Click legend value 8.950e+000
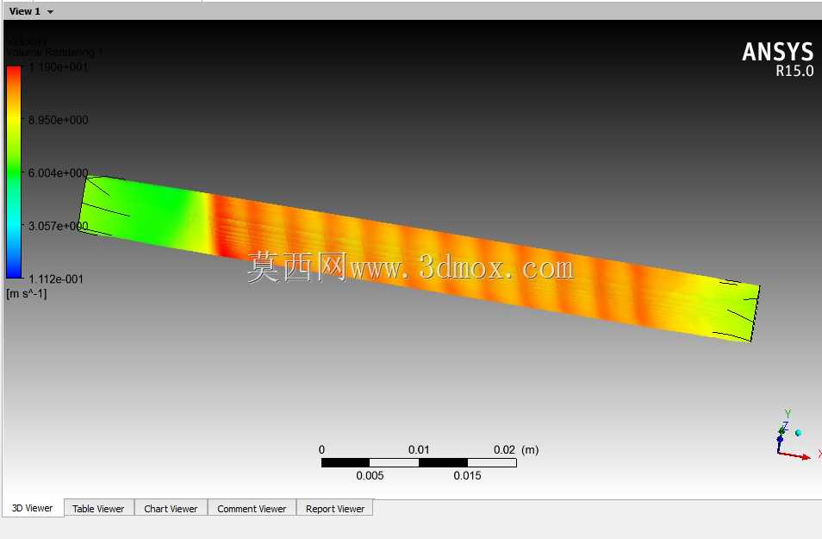 pyautogui.click(x=59, y=120)
